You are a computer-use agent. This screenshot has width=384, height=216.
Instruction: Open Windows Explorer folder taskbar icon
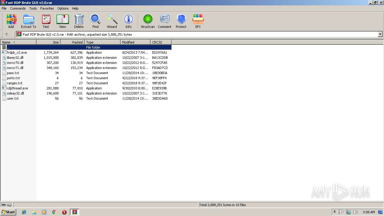click(x=34, y=212)
